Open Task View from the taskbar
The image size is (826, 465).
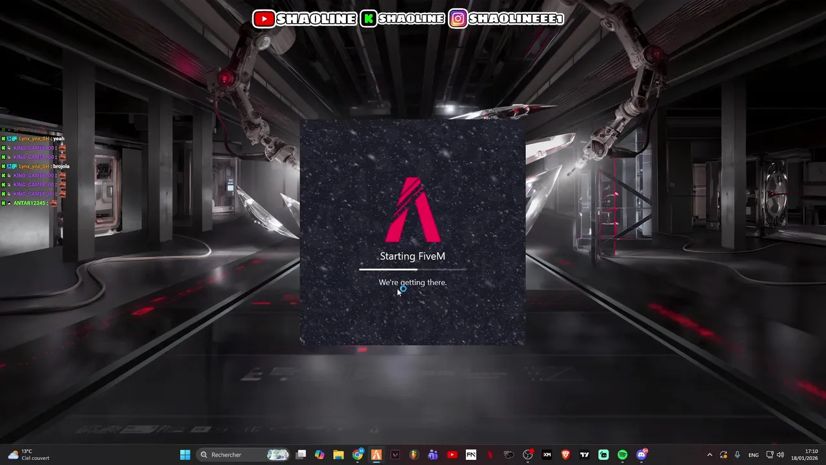301,455
